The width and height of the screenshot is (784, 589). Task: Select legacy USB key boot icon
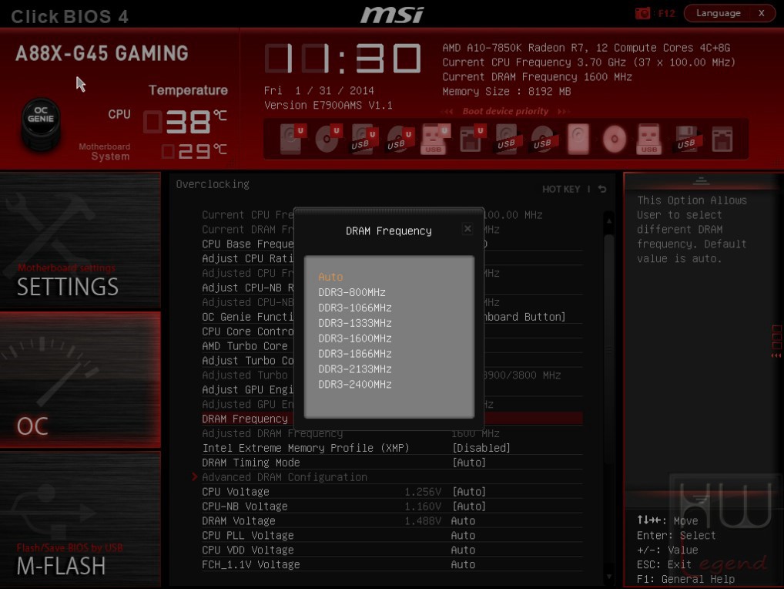pos(649,139)
